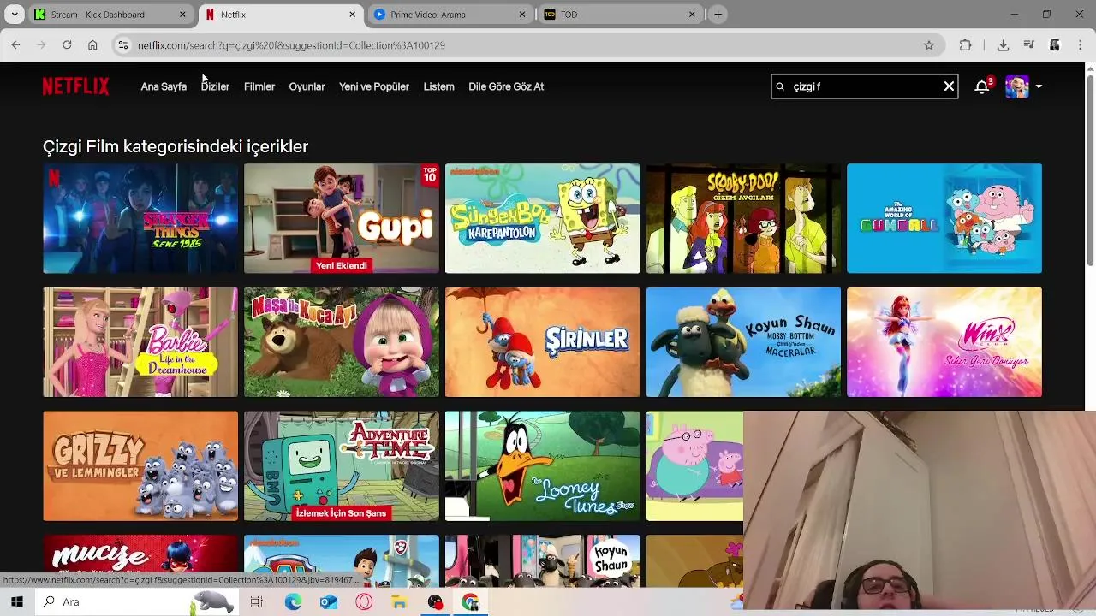Open the Netflix notifications bell
This screenshot has width=1096, height=616.
982,86
